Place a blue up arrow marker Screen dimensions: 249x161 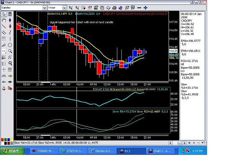(x=10, y=20)
